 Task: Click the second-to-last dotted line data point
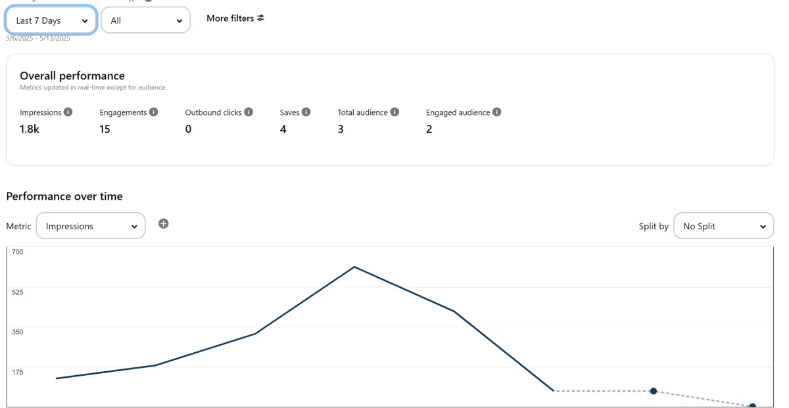[654, 391]
